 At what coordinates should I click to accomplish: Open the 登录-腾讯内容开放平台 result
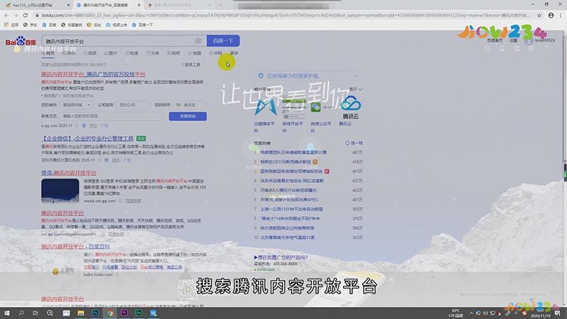[69, 173]
